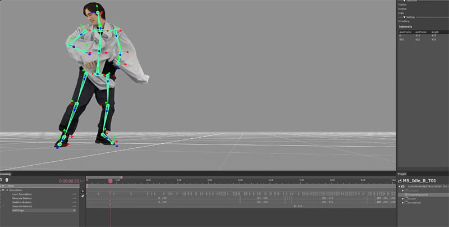Expand the first subfolder under project root
This screenshot has height=227, width=449.
click(x=403, y=190)
